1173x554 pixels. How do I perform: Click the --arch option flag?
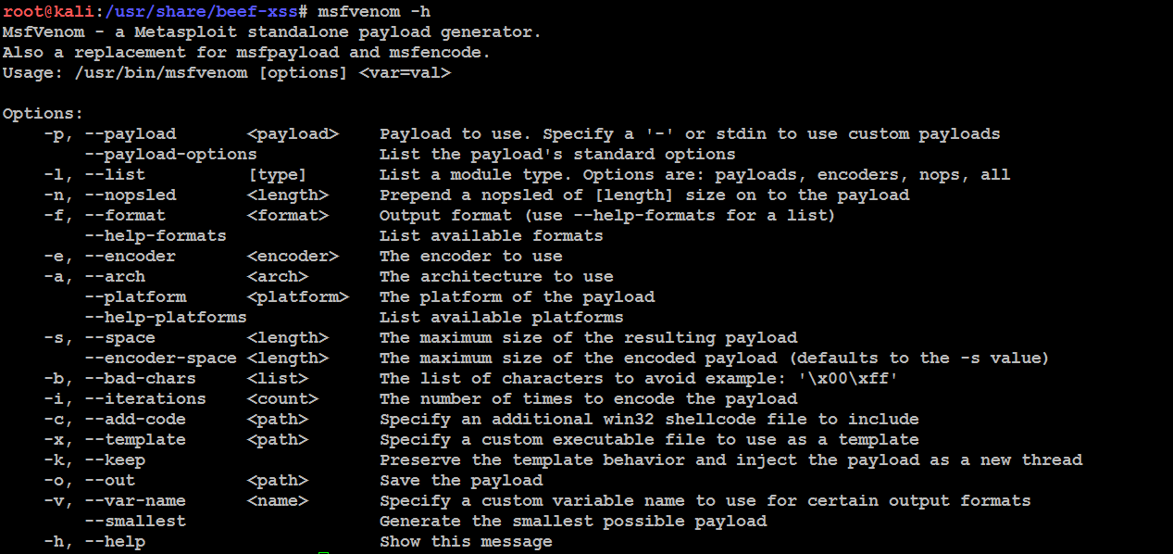115,277
